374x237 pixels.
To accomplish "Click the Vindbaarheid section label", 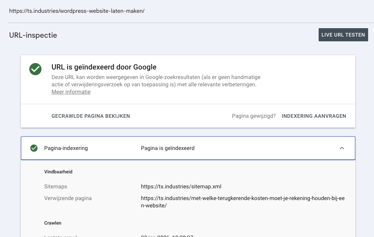I will pyautogui.click(x=58, y=172).
